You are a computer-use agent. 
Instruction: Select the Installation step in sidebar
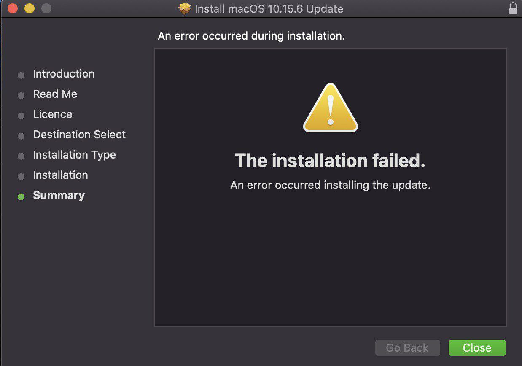pos(61,175)
